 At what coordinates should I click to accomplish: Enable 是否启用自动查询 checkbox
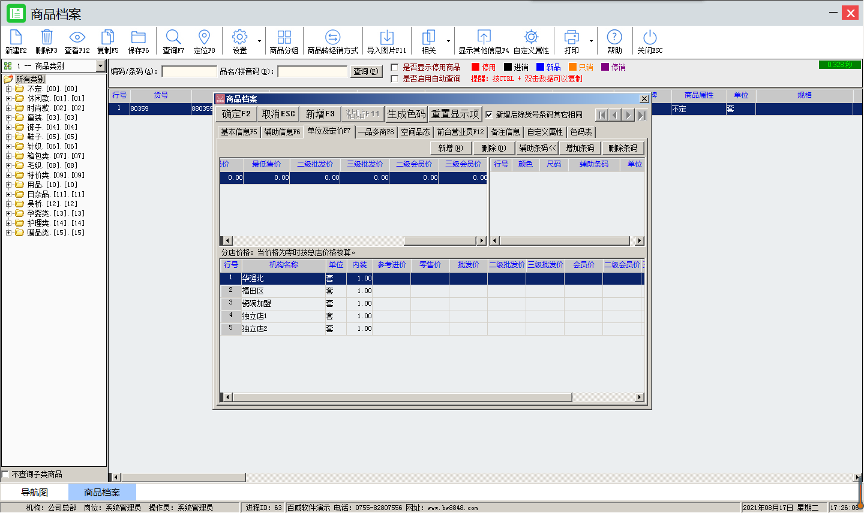tap(394, 79)
